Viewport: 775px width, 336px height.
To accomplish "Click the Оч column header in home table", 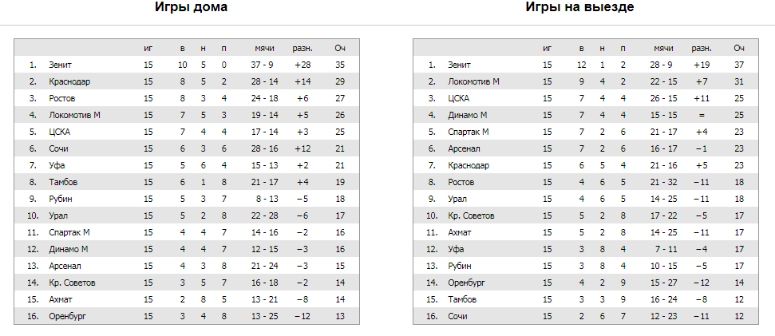I will pos(339,48).
